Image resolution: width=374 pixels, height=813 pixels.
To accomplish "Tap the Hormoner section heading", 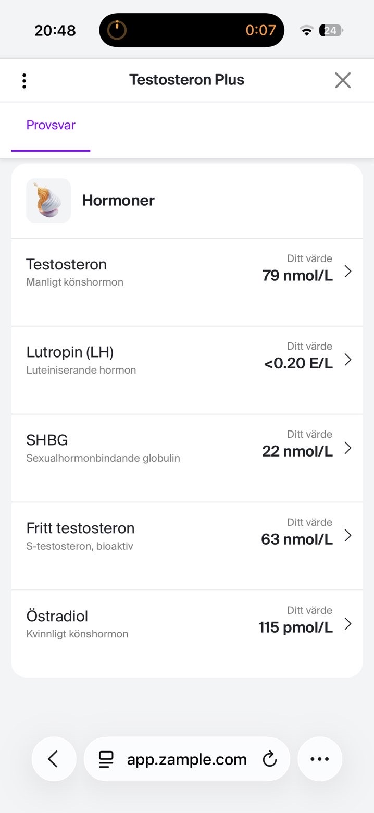I will pos(118,201).
